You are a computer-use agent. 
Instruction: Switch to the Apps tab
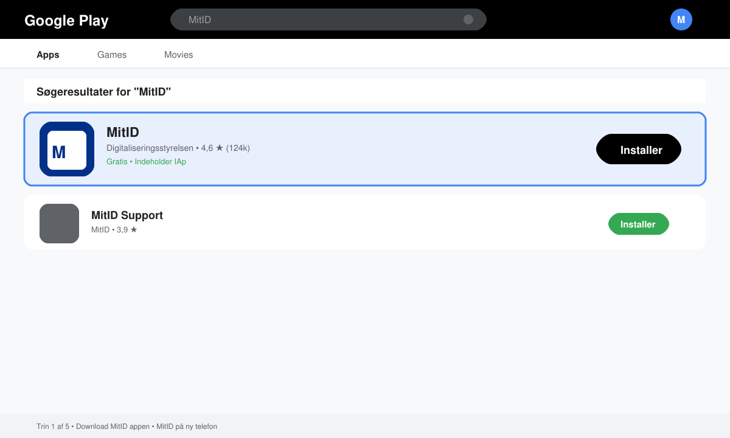(x=48, y=55)
